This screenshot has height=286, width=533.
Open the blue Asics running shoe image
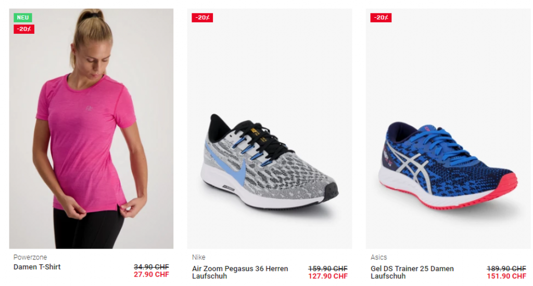click(448, 129)
